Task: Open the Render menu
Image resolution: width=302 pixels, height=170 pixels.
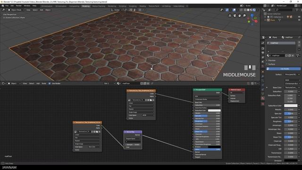Action: [x=19, y=6]
